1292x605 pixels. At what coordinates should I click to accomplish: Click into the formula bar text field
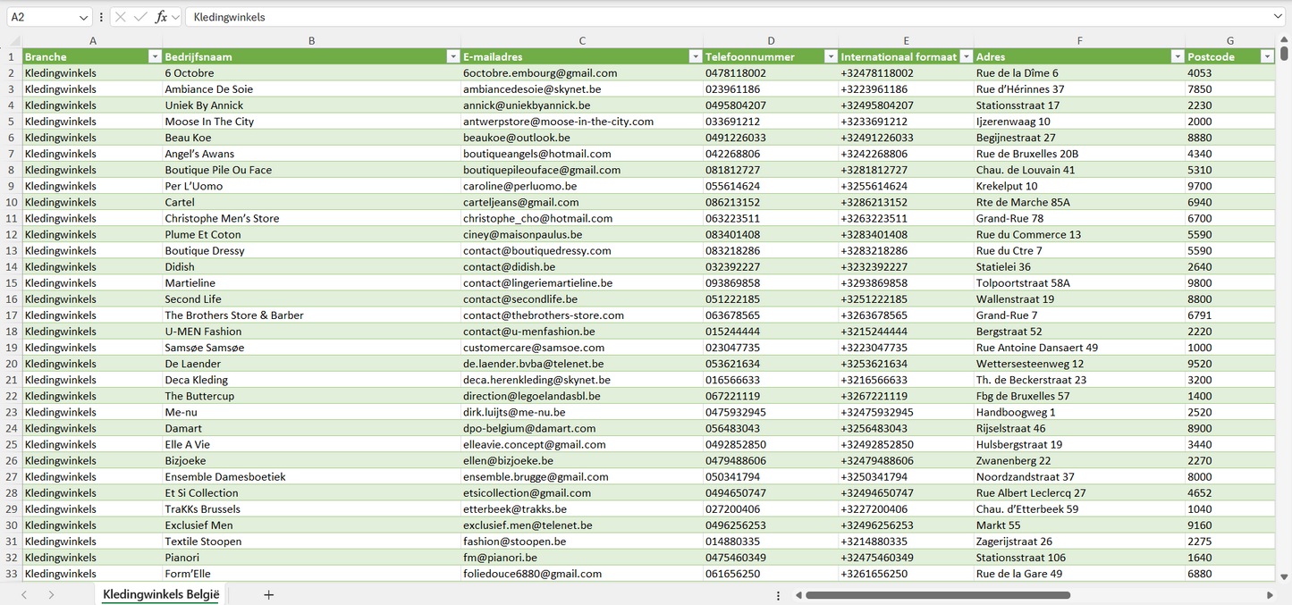click(715, 17)
